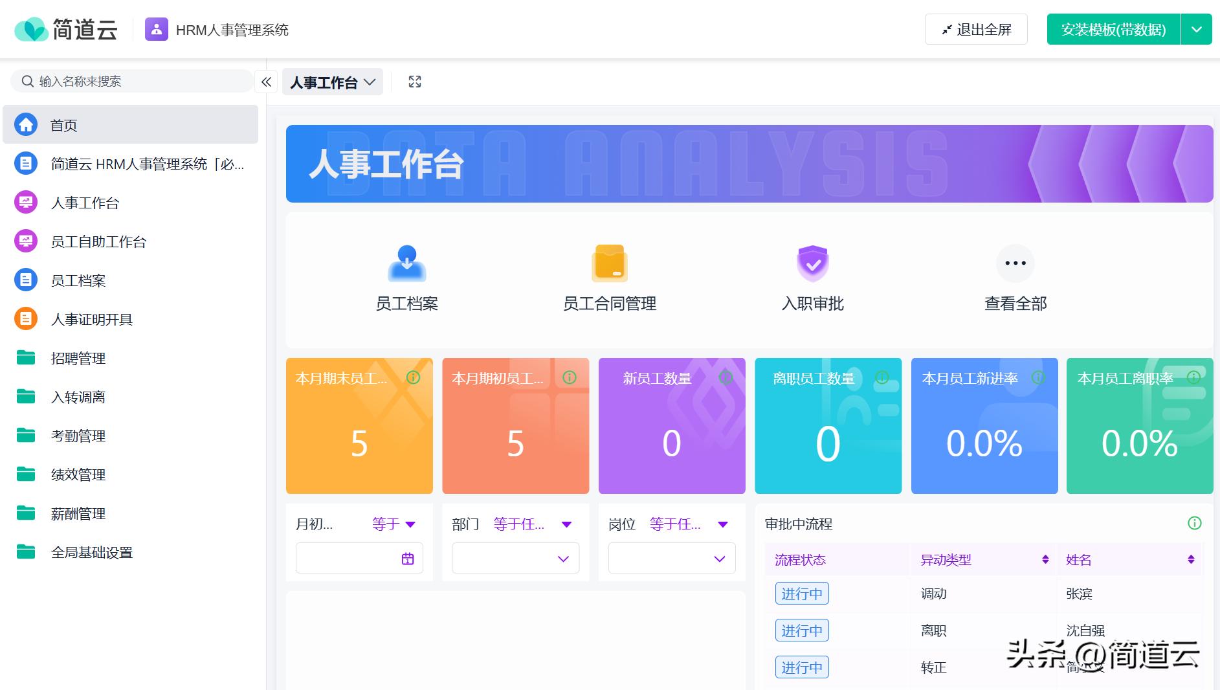Sort the 异动类型 column
Screen dimensions: 1220x690
click(x=1045, y=560)
